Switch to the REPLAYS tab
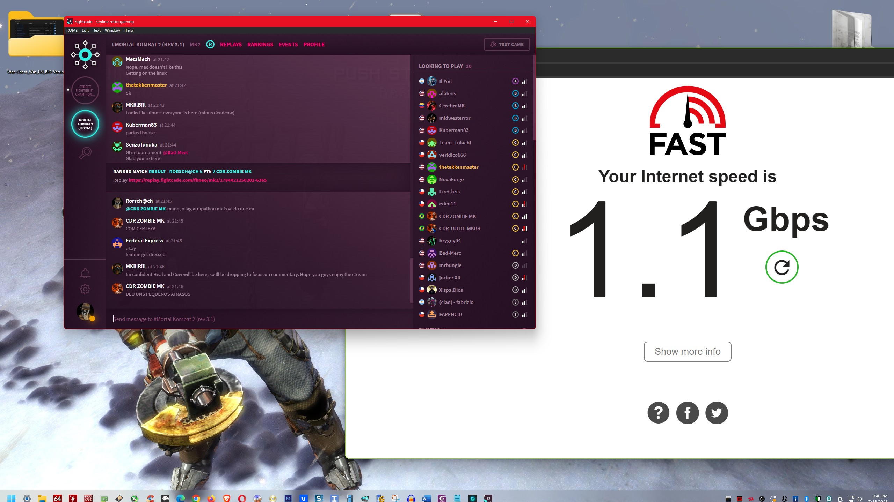 click(231, 44)
